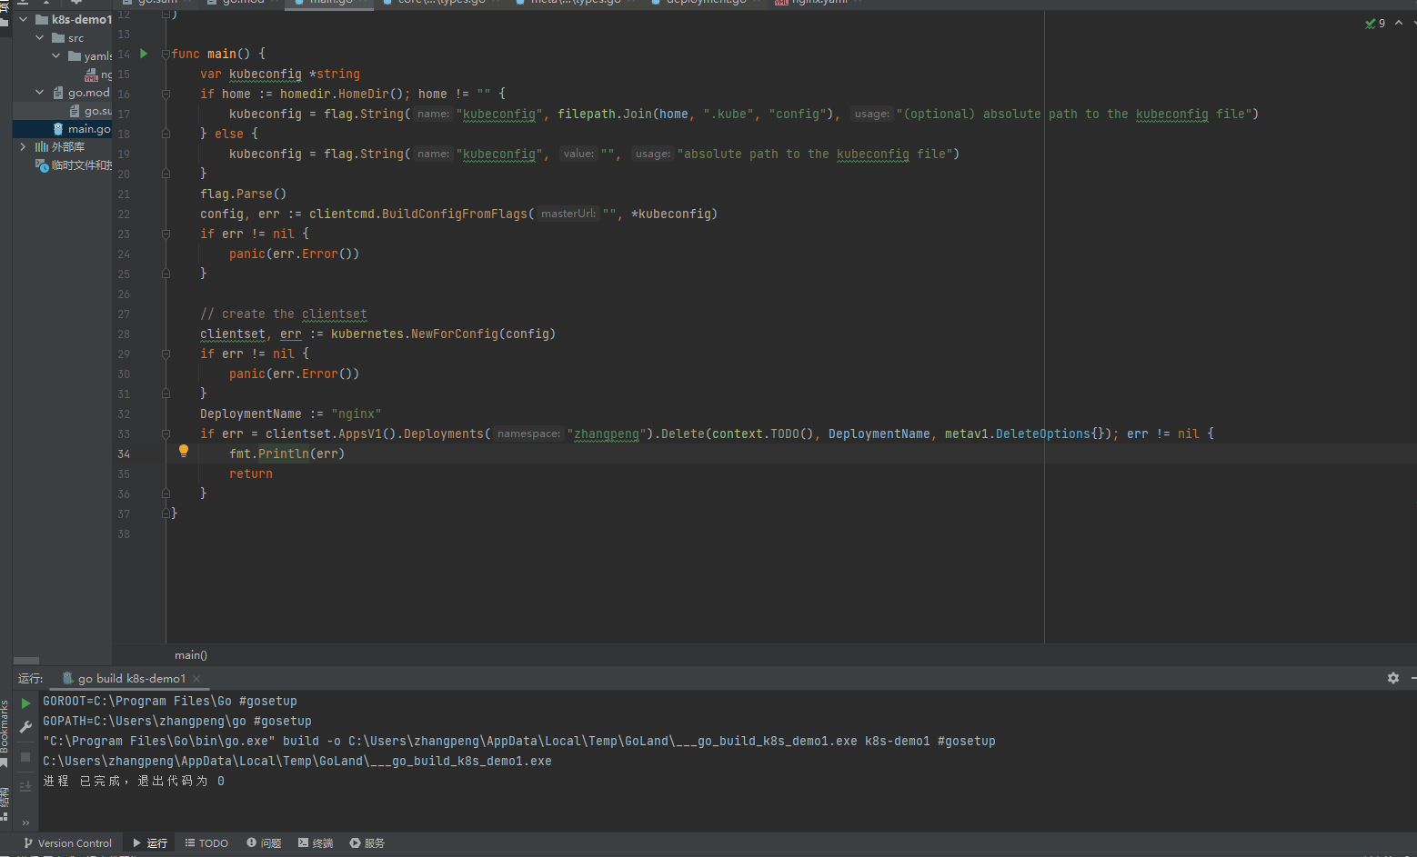
Task: Expand the 外部库 external libraries node
Action: tap(24, 146)
